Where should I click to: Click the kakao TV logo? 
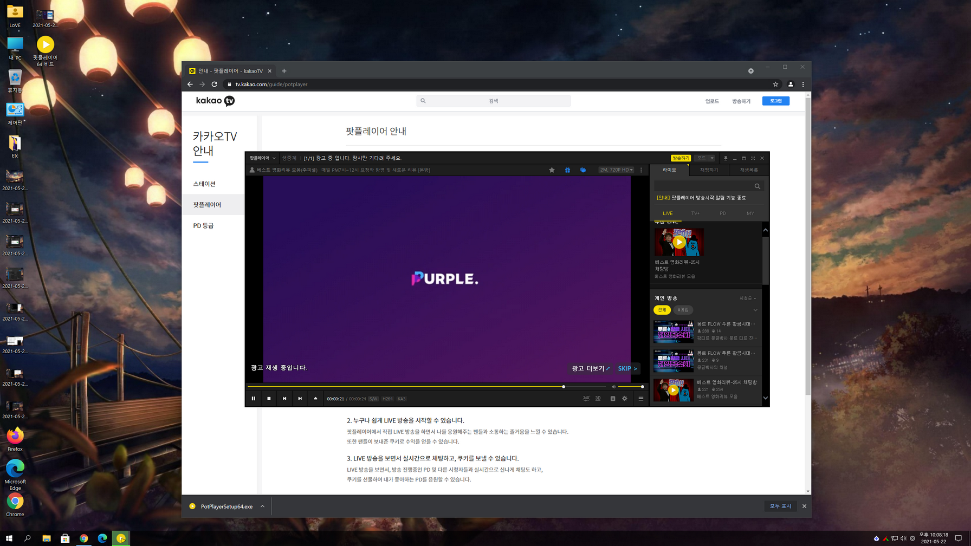pos(215,101)
